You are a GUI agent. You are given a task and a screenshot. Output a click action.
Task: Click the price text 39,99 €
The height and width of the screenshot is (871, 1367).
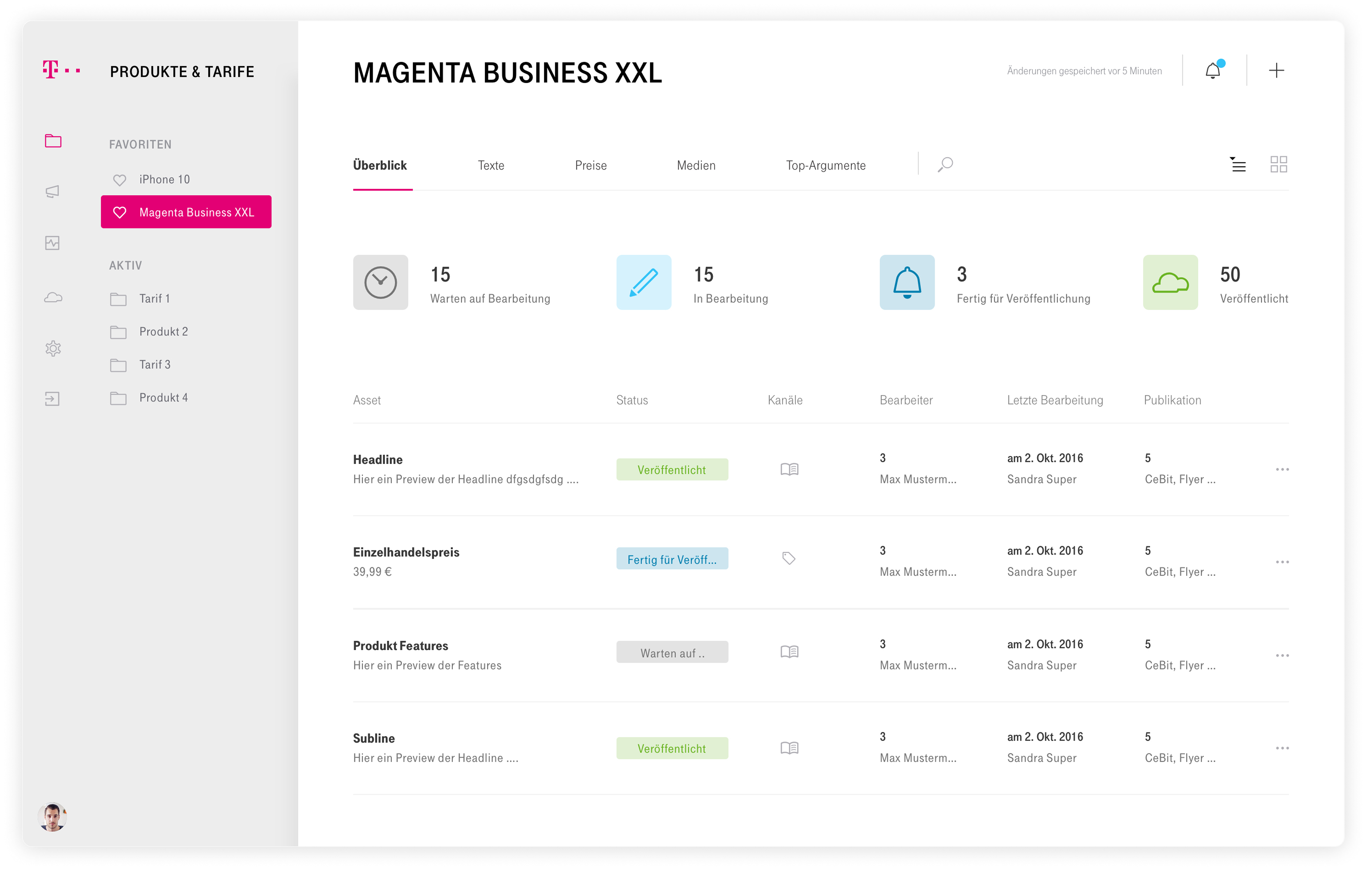[372, 572]
